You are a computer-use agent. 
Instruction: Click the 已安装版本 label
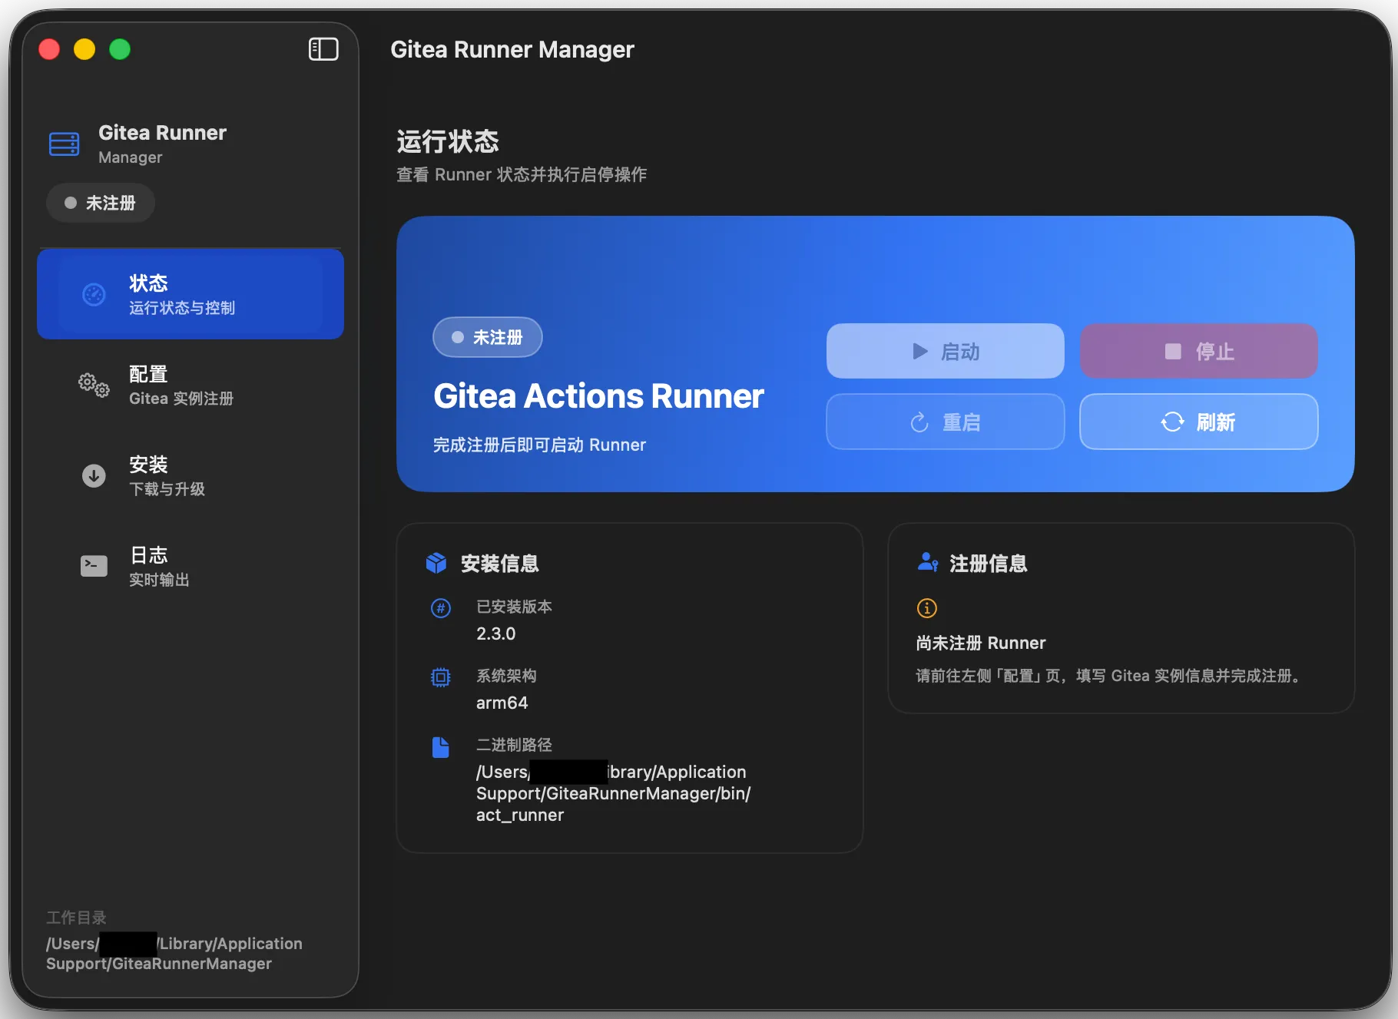click(x=514, y=607)
